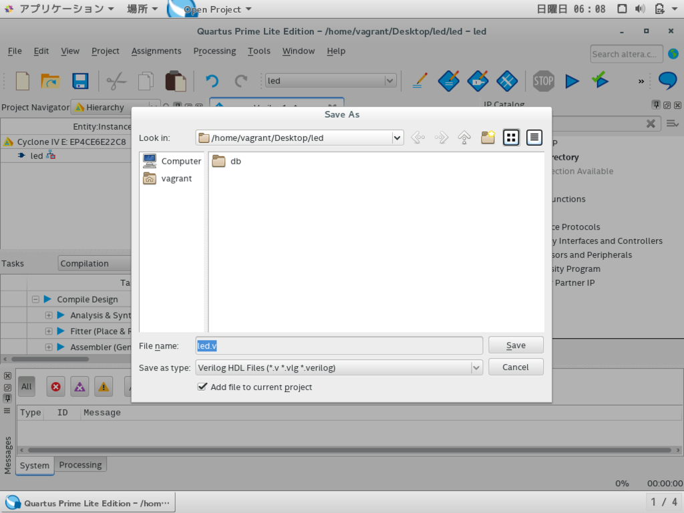
Task: Toggle critical warning messages filter
Action: click(x=79, y=387)
